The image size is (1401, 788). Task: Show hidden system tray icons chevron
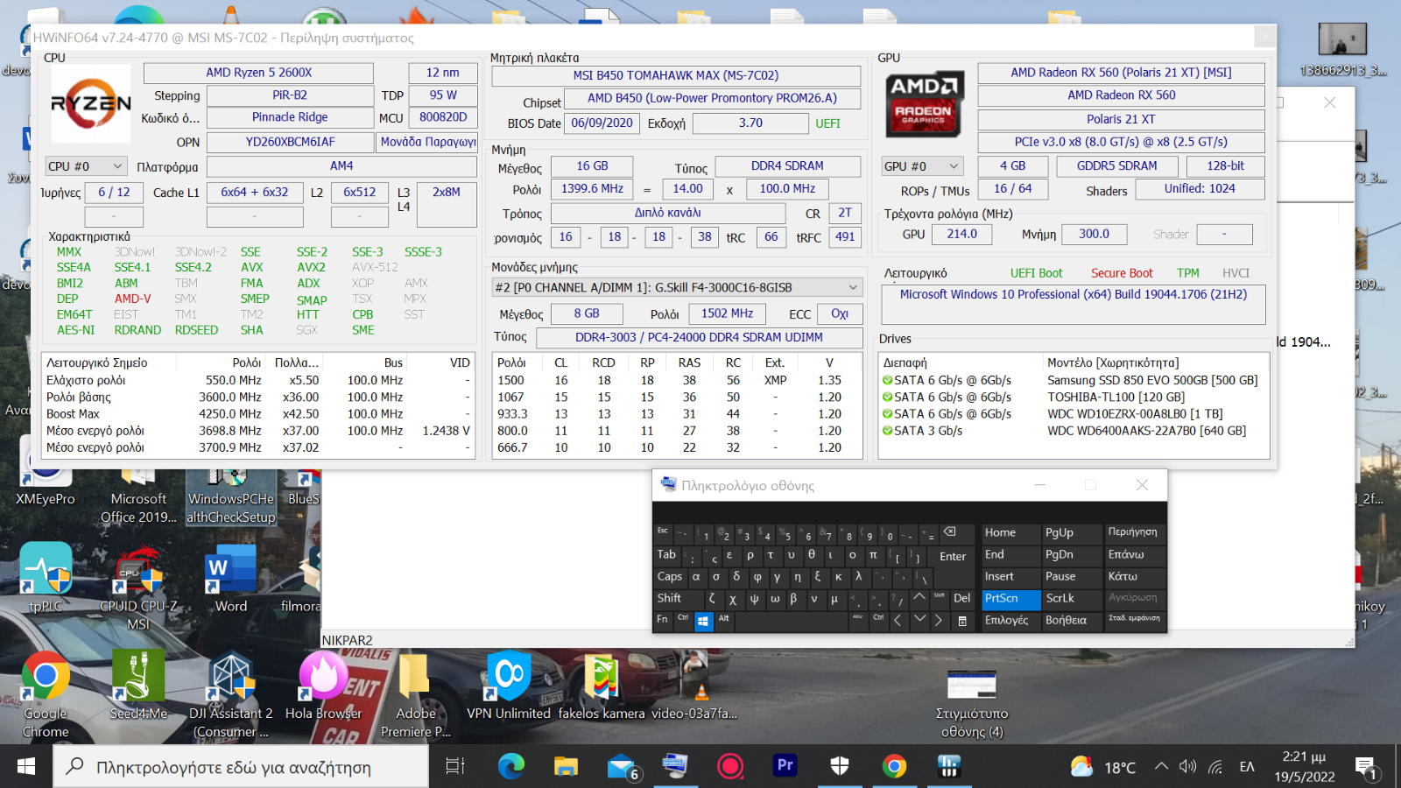pyautogui.click(x=1161, y=767)
